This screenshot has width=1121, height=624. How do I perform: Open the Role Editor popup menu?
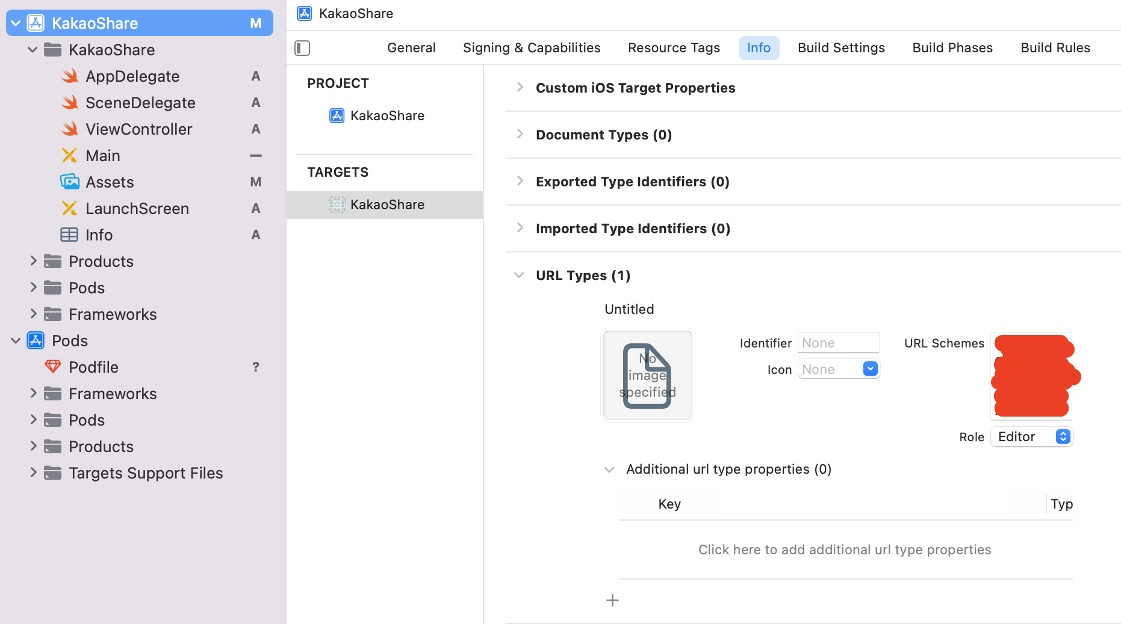(1032, 436)
